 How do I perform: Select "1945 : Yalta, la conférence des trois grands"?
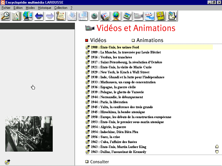[x=119, y=107]
